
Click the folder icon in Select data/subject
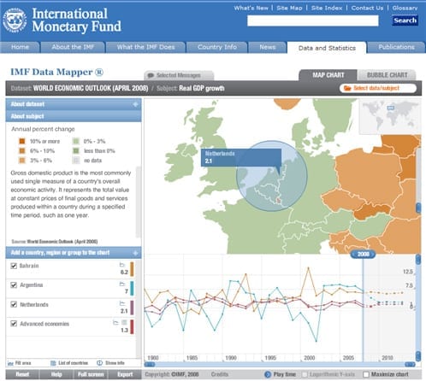point(347,88)
